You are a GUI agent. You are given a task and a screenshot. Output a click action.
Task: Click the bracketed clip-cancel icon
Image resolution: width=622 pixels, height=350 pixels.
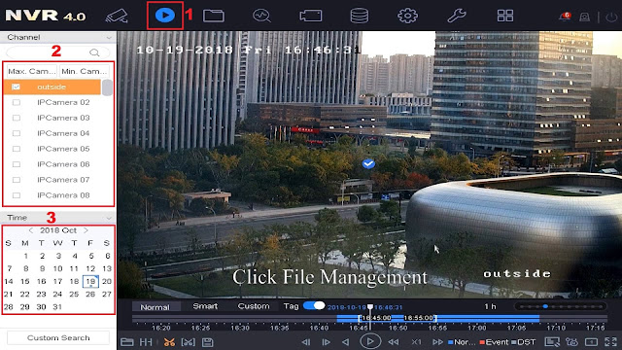click(188, 342)
